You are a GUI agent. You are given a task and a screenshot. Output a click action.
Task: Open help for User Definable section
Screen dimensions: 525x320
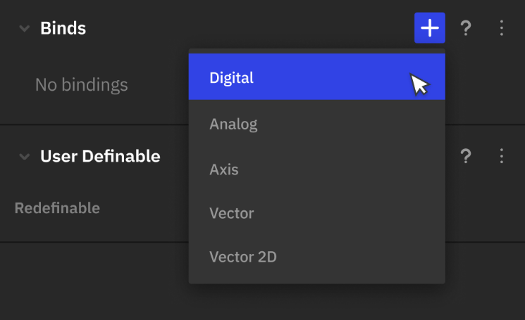(x=466, y=156)
